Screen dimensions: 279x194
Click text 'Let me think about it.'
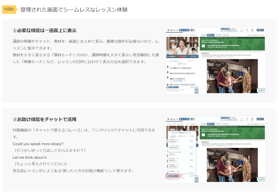click(30, 157)
